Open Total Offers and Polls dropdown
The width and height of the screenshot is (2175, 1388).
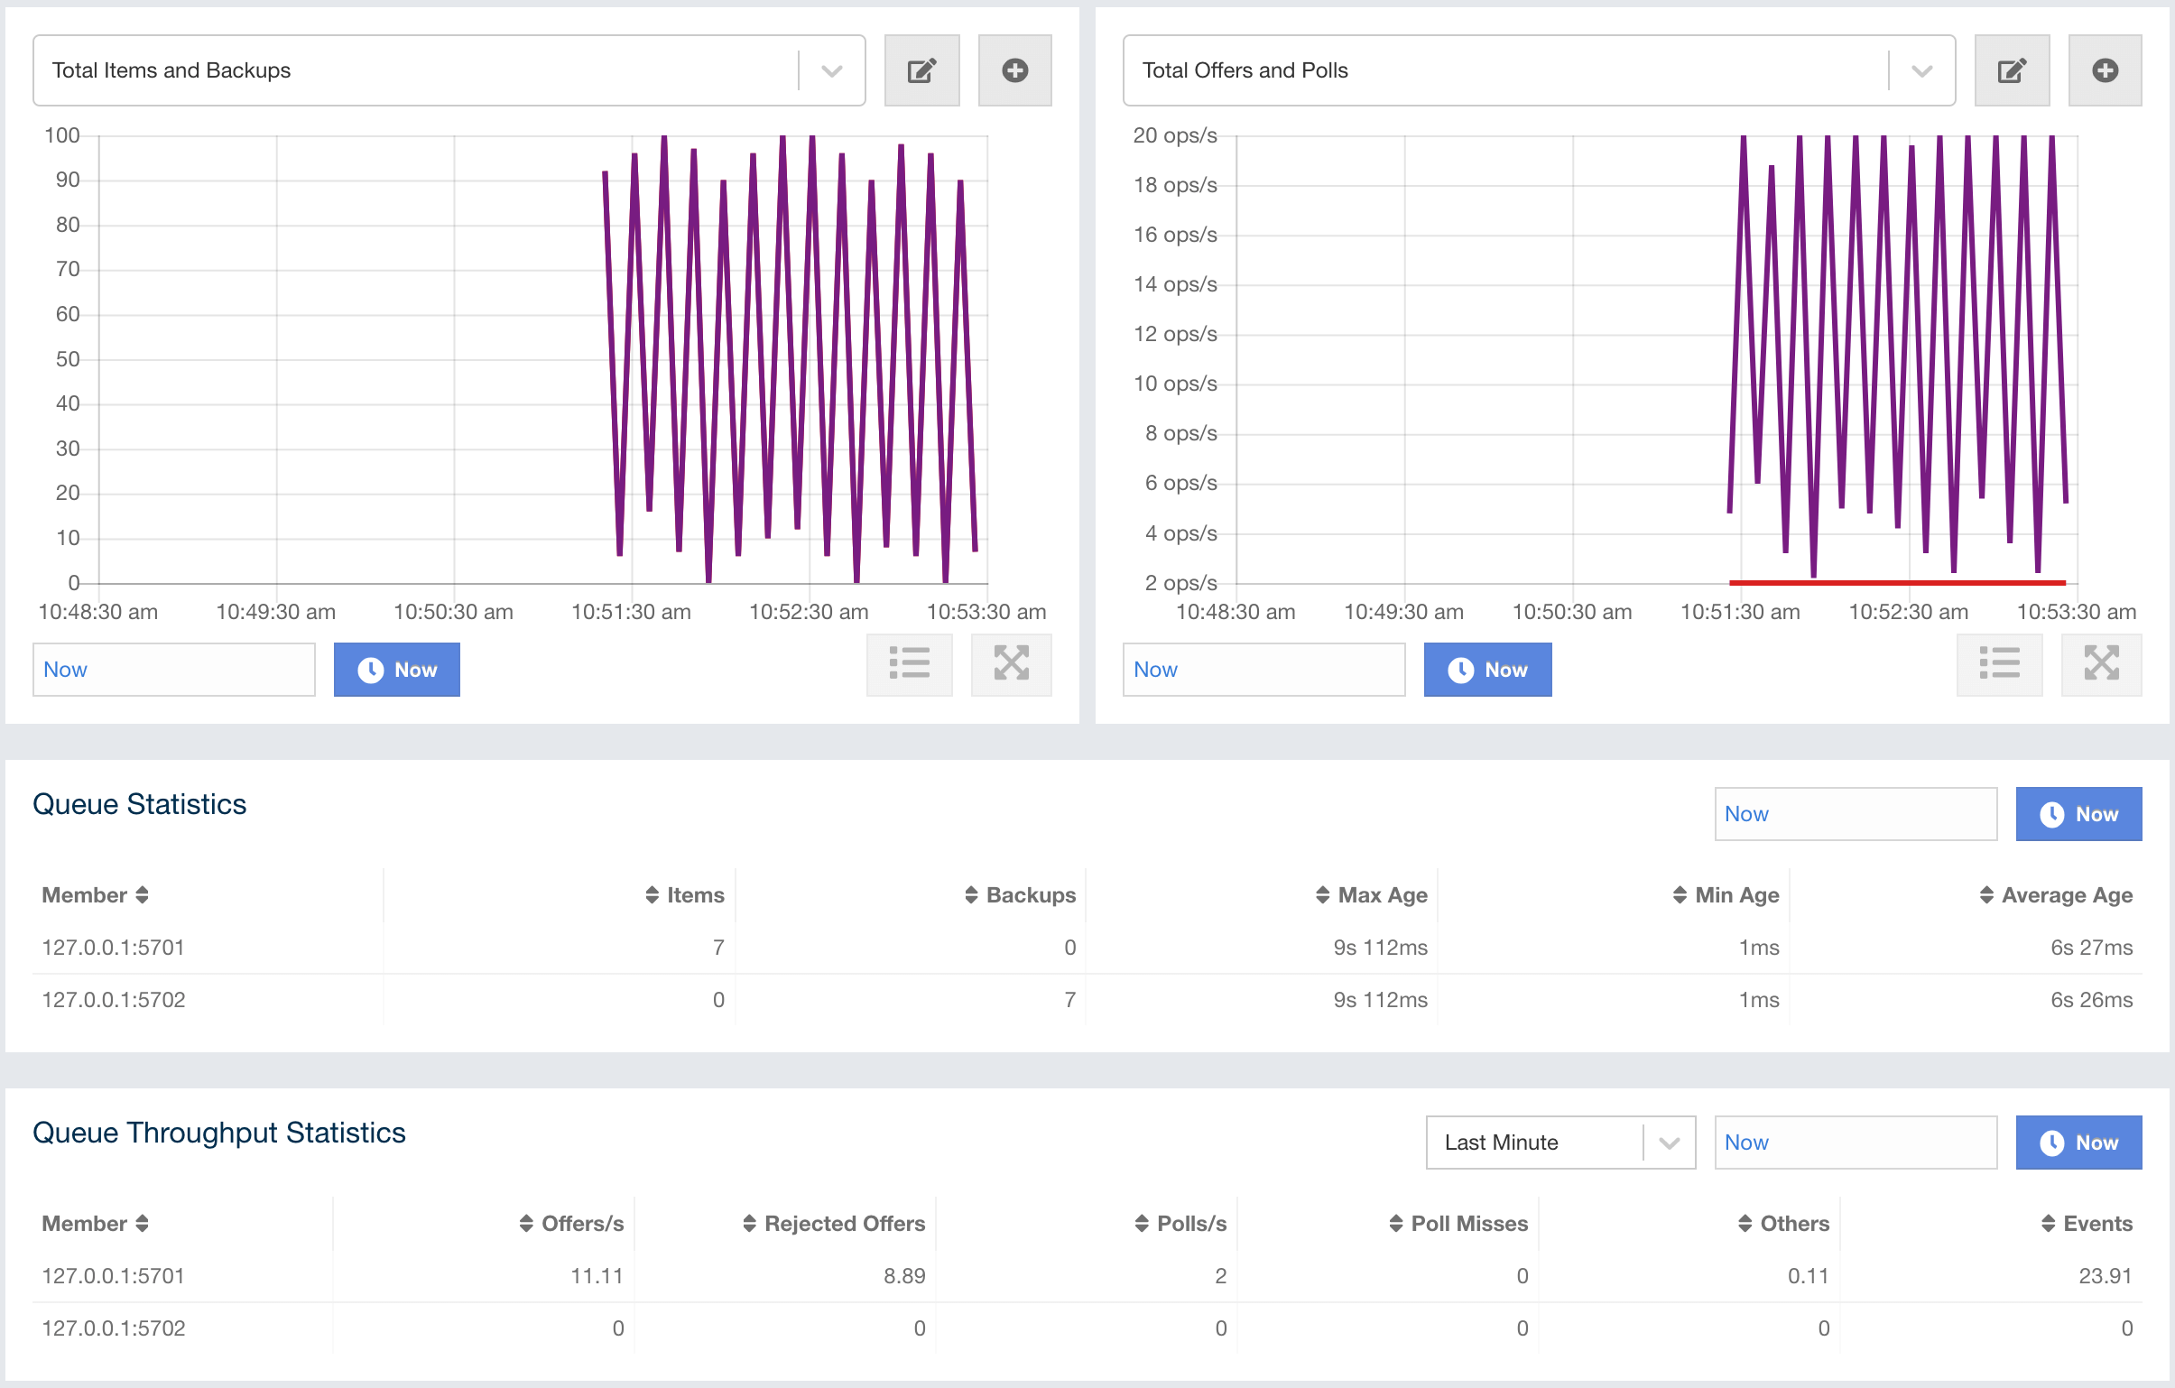pyautogui.click(x=1921, y=70)
